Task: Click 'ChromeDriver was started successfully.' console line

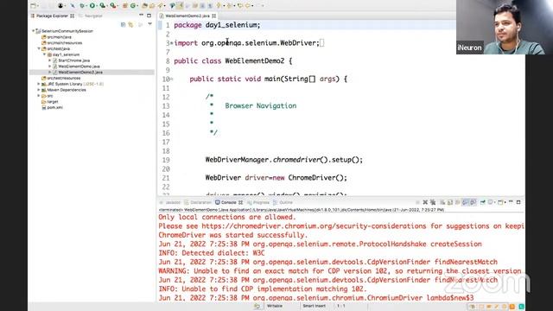Action: (233, 235)
